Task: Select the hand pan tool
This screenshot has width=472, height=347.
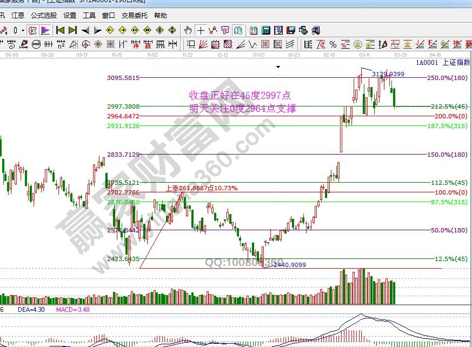Action: [188, 30]
